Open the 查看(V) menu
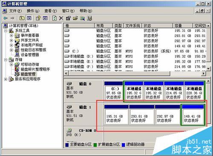 (x=51, y=11)
